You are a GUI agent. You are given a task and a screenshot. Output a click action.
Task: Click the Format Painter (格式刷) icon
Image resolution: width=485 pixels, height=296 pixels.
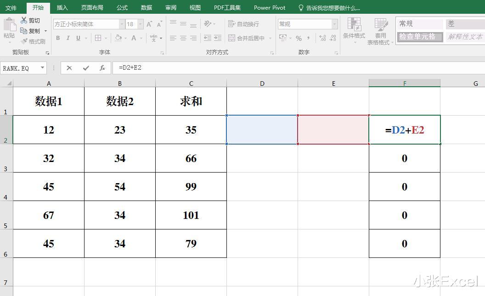[34, 41]
